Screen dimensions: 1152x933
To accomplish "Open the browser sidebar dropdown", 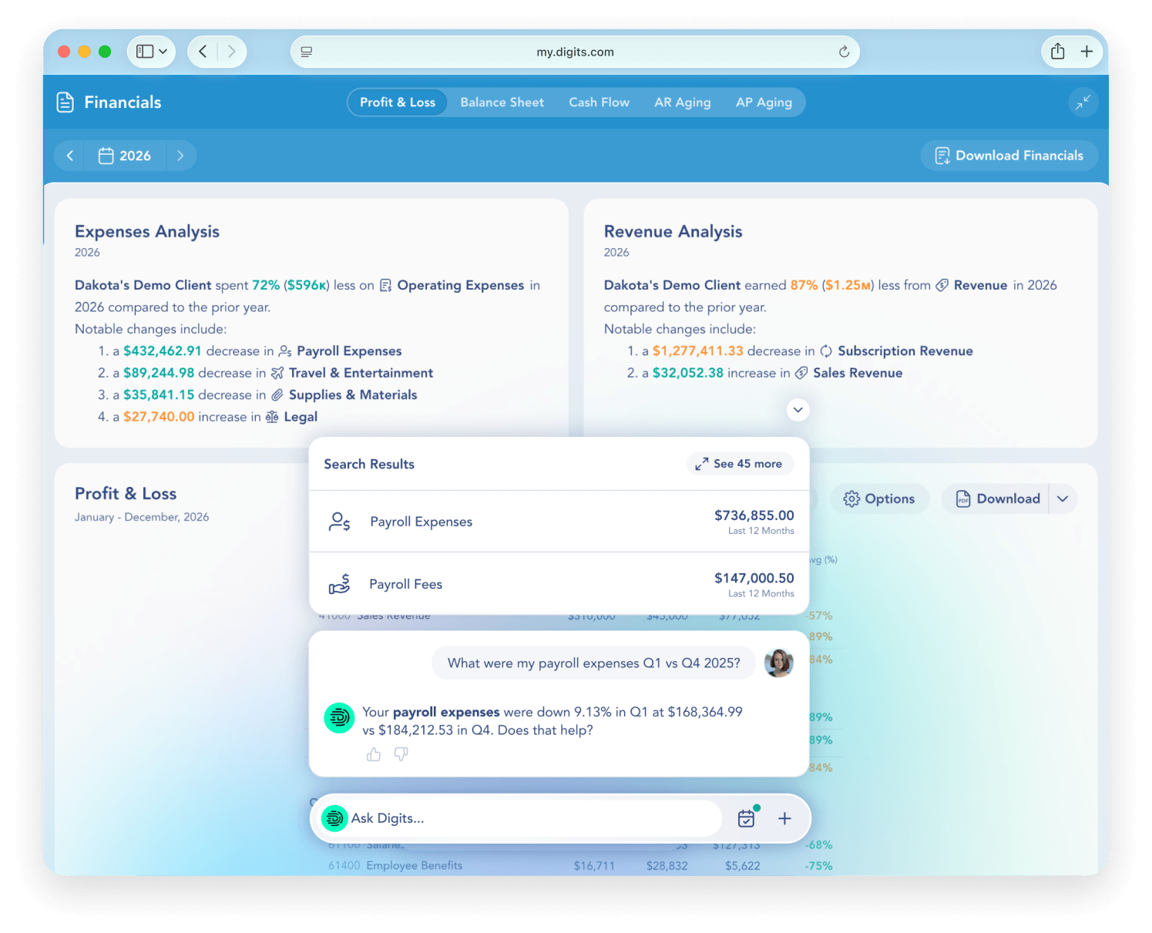I will point(152,52).
